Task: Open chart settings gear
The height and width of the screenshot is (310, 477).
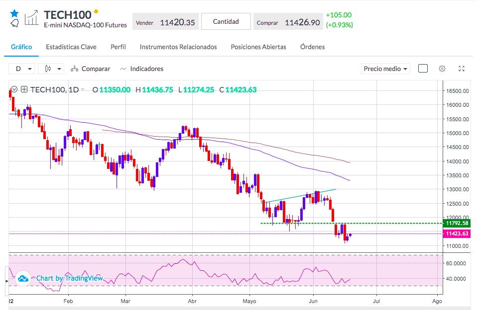Action: (x=442, y=69)
